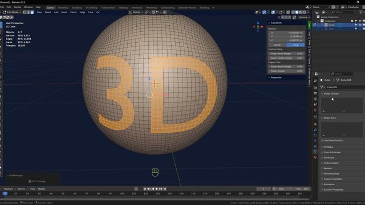Image resolution: width=365 pixels, height=205 pixels.
Task: Switch to the Modeling workspace tab
Action: [63, 7]
